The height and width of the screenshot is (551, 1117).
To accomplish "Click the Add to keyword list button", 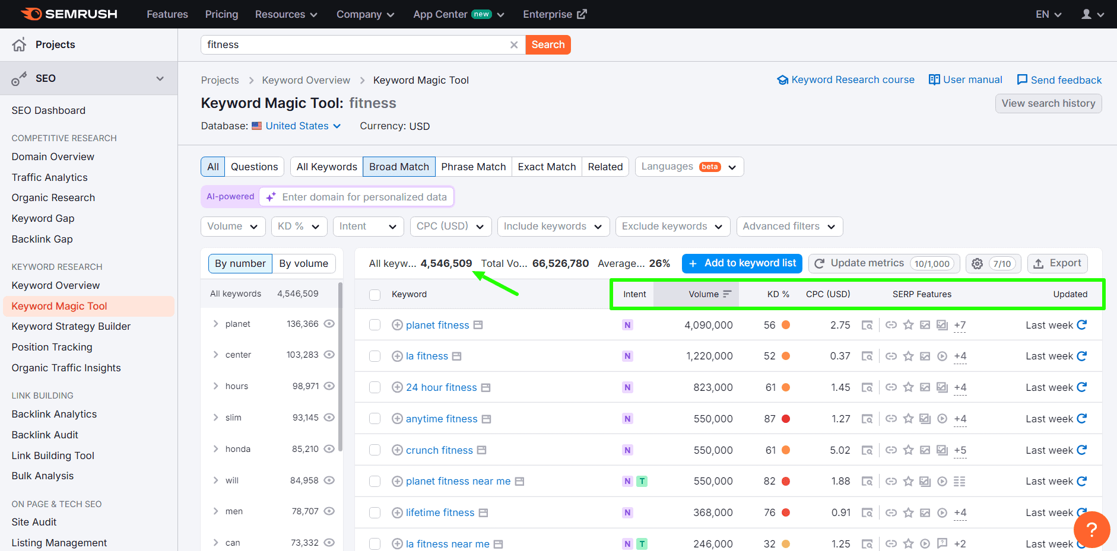I will click(741, 263).
